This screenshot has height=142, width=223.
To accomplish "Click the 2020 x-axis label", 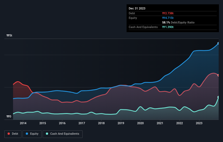I will [x=140, y=123].
